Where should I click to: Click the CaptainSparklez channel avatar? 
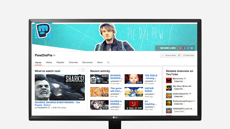[x=169, y=95]
